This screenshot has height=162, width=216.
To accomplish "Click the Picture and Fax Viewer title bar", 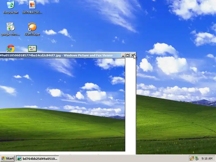I will click(x=60, y=55).
